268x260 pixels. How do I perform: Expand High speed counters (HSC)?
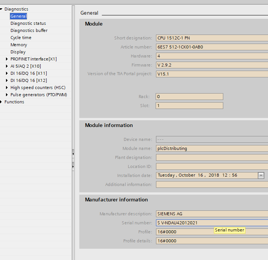tap(7, 88)
